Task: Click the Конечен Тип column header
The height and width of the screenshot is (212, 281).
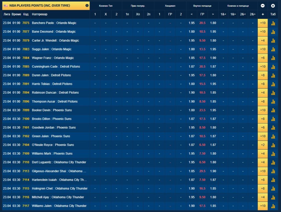Action: [x=106, y=6]
